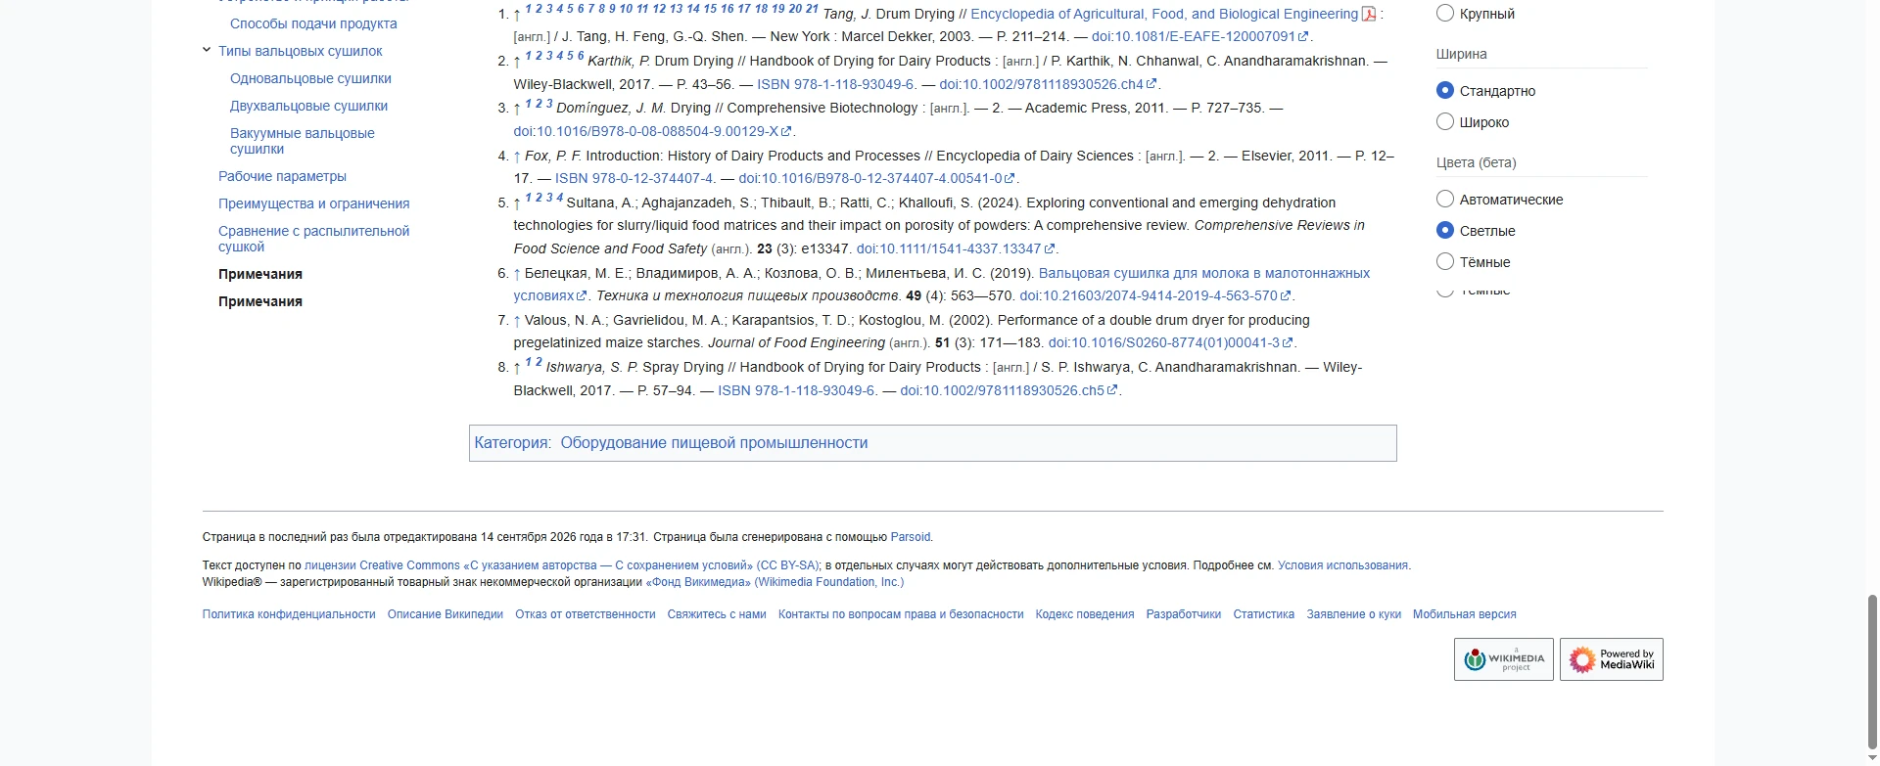Click ISBN 978-0-12-374407-4 link
The height and width of the screenshot is (766, 1880).
[634, 179]
